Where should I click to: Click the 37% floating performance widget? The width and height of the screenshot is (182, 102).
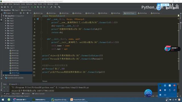coord(148,93)
